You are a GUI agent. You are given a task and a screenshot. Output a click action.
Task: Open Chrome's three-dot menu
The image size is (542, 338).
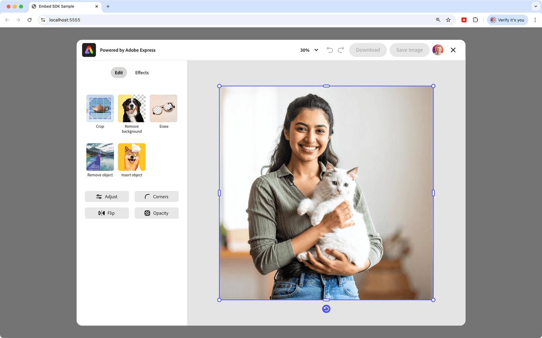point(535,20)
